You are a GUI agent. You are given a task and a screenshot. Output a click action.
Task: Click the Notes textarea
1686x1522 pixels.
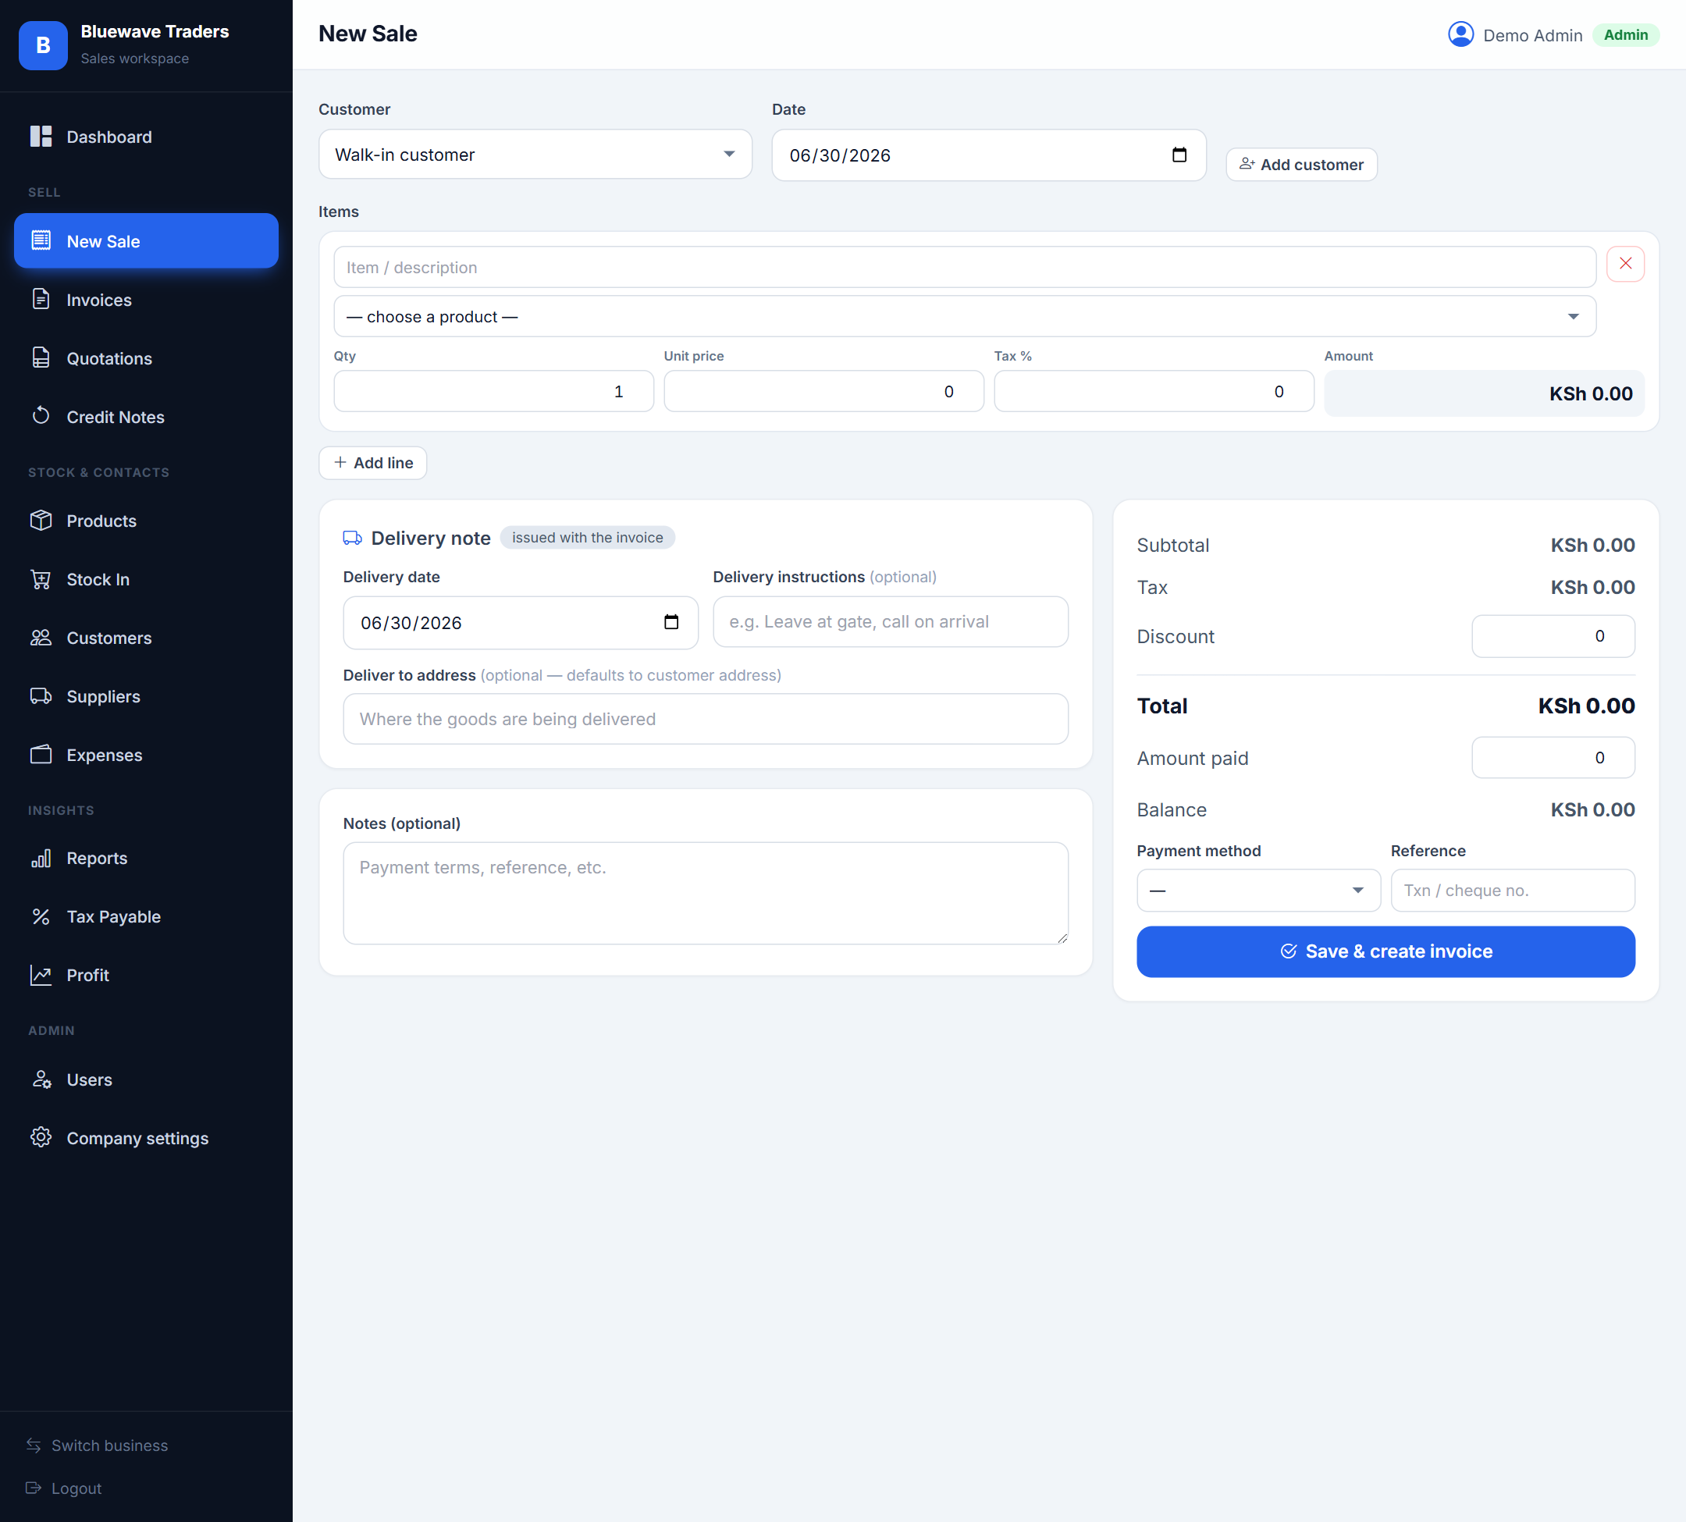point(705,892)
